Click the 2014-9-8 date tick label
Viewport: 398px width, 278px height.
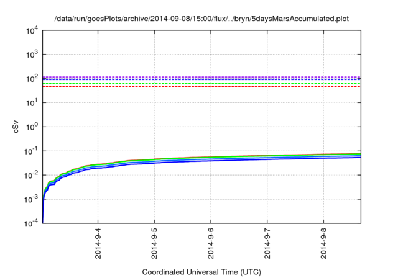coord(323,243)
